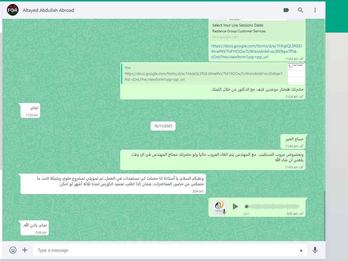Open the Select Your Live Sessions Dates preview
The width and height of the screenshot is (348, 261).
pos(257,30)
